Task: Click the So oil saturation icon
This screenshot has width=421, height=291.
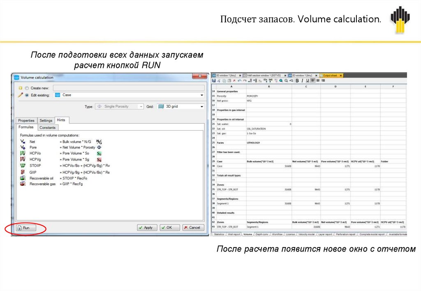Action: (x=99, y=154)
